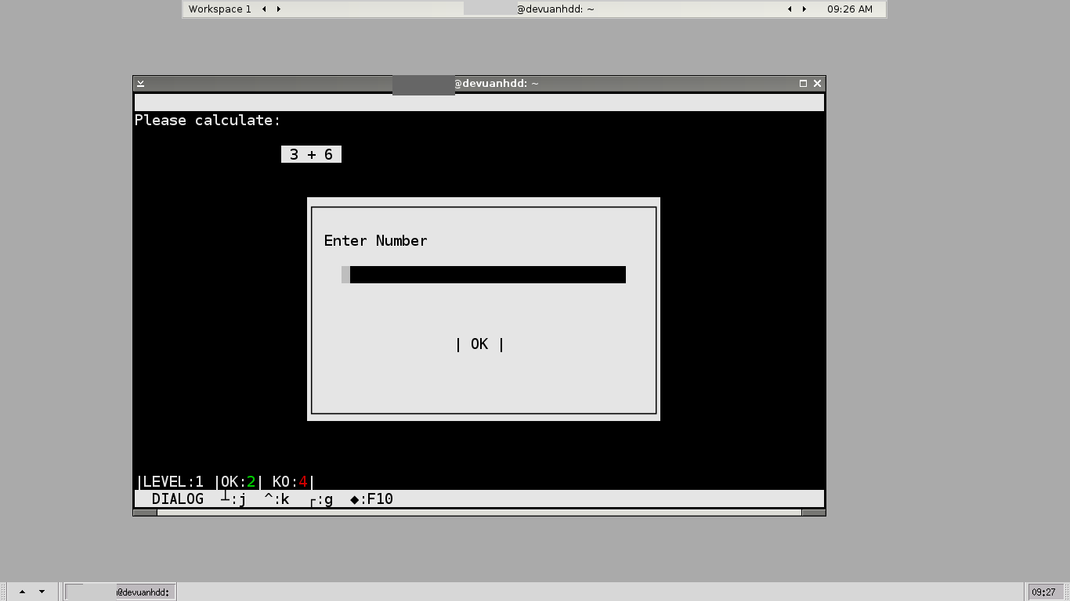Screen dimensions: 1070x601
Task: Focus the Enter Number input field
Action: (x=483, y=275)
